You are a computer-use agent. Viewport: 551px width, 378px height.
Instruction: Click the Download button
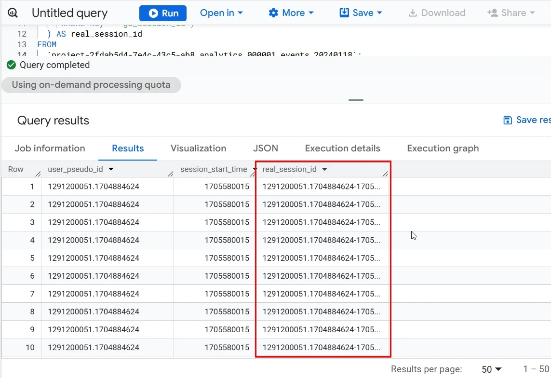(x=437, y=13)
